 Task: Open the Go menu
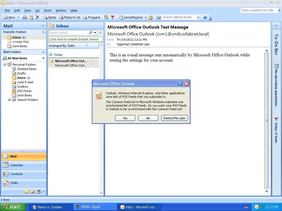(x=37, y=10)
